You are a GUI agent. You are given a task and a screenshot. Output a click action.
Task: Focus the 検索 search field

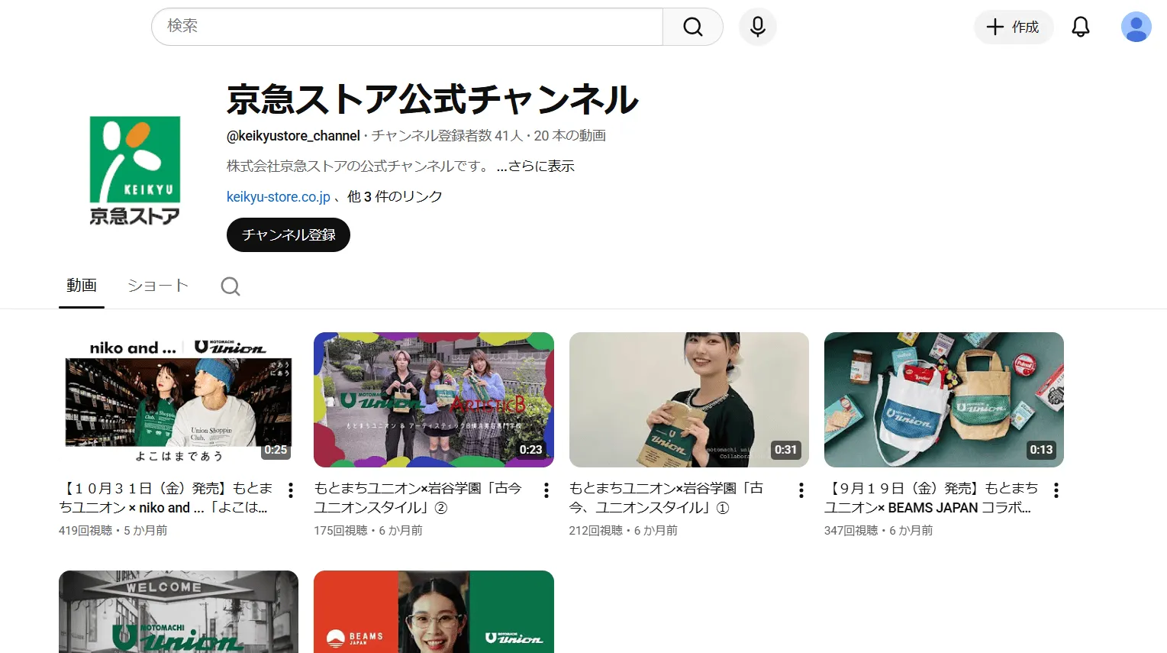[x=407, y=27]
